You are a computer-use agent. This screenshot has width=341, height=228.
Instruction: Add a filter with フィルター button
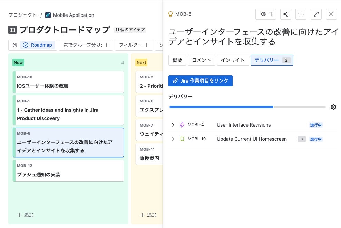click(134, 45)
